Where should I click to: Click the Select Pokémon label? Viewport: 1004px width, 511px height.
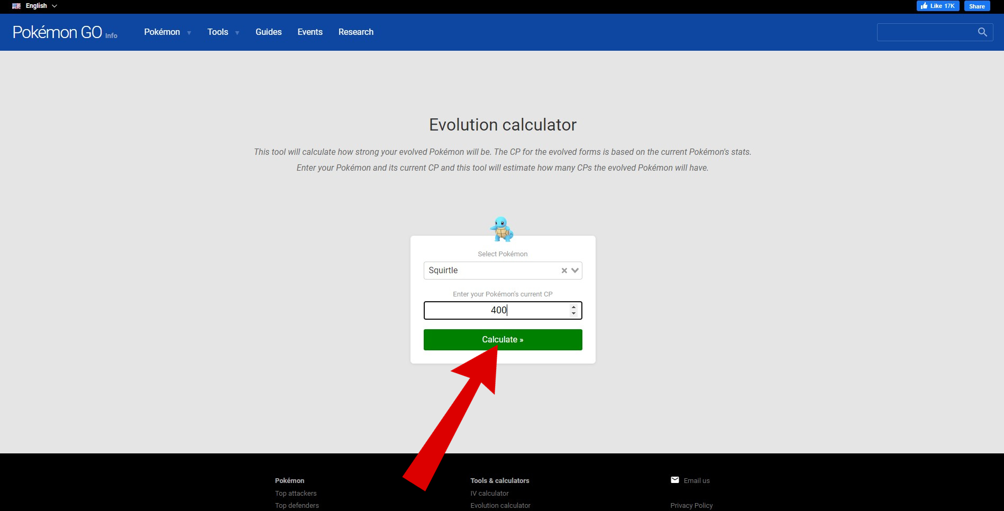point(503,254)
